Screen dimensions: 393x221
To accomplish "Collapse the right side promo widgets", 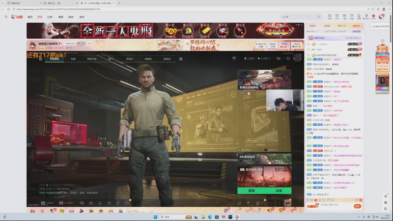I will (383, 41).
